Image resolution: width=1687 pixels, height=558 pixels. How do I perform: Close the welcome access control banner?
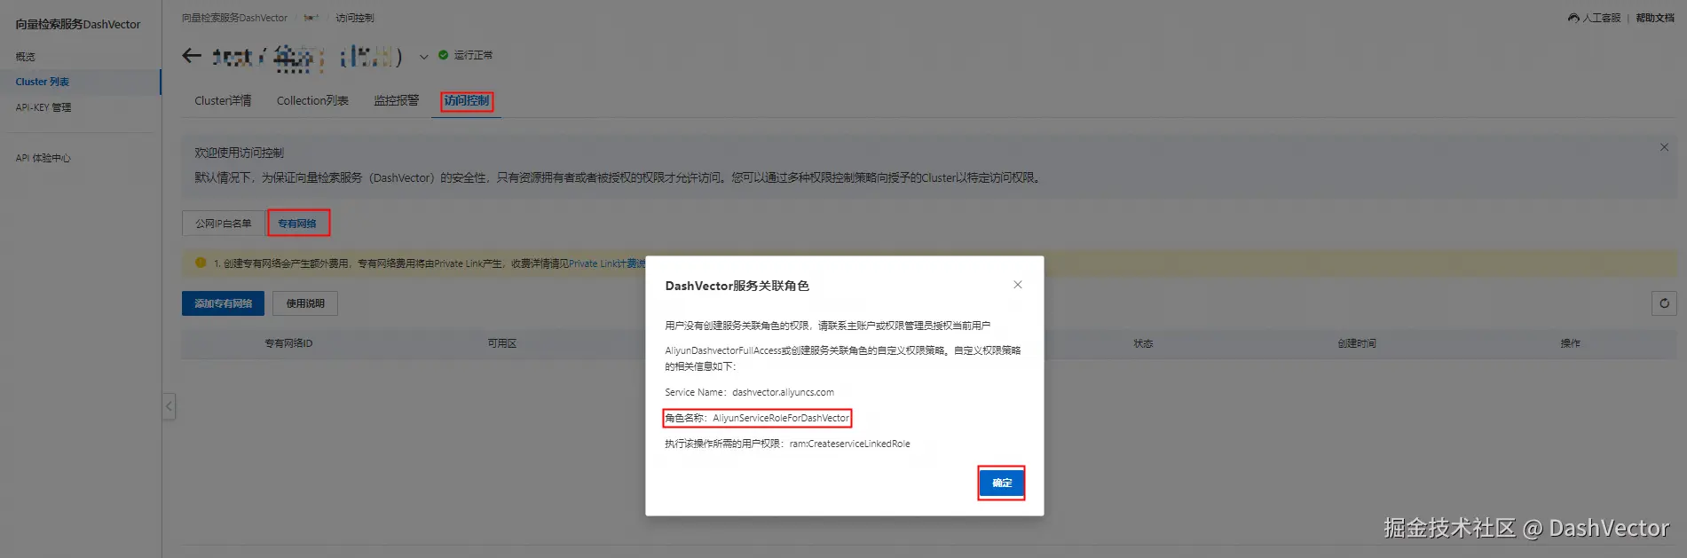tap(1664, 147)
